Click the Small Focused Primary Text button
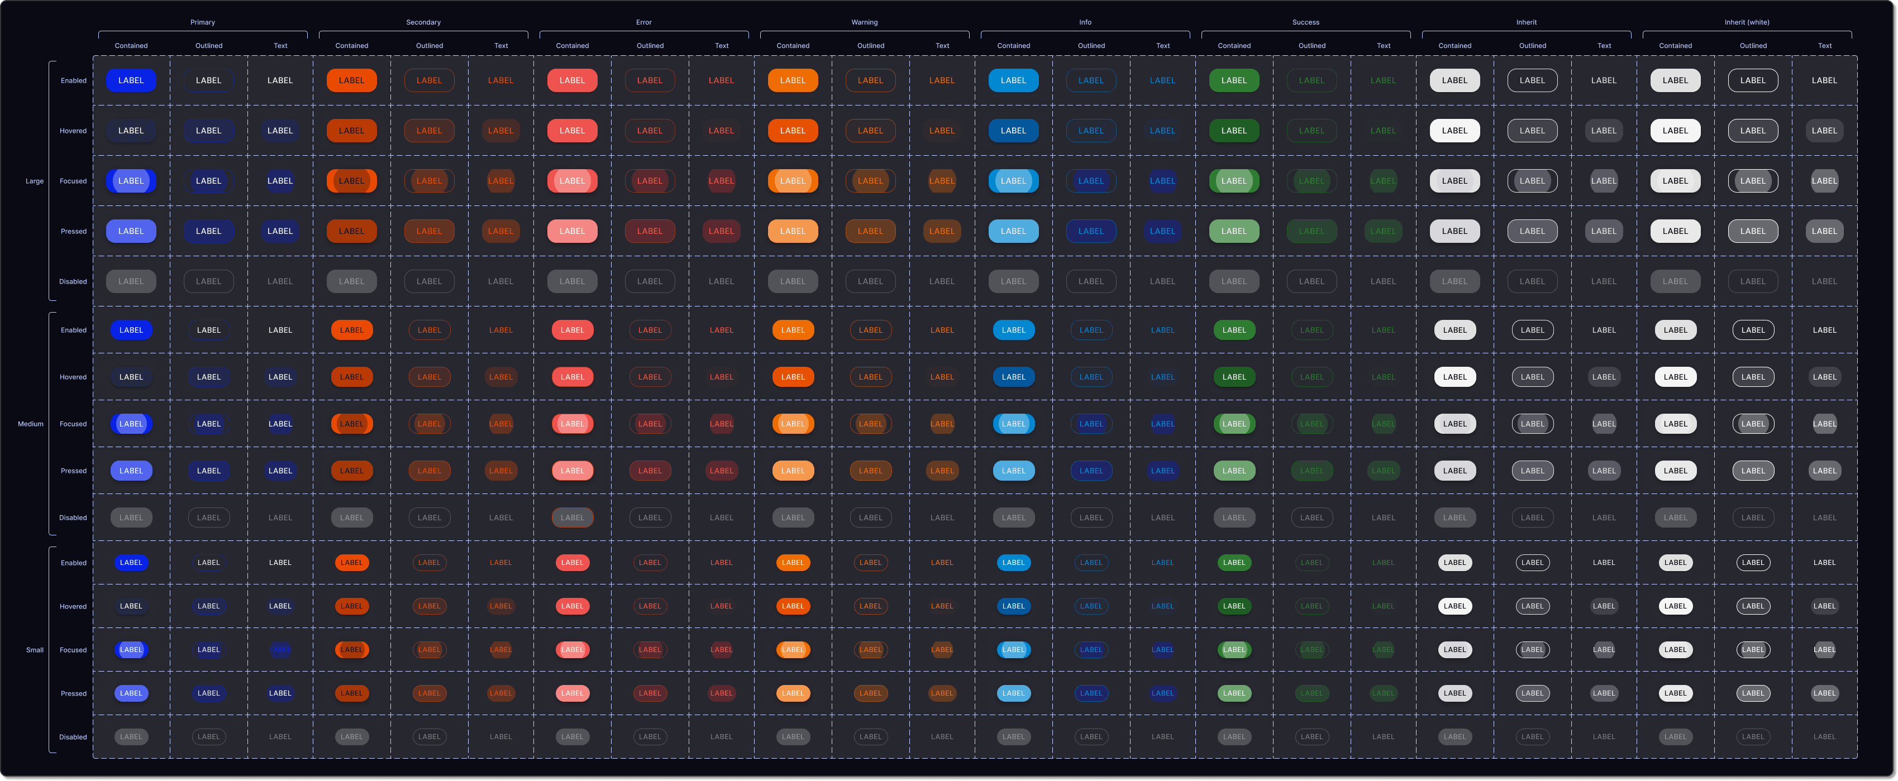 click(x=280, y=649)
